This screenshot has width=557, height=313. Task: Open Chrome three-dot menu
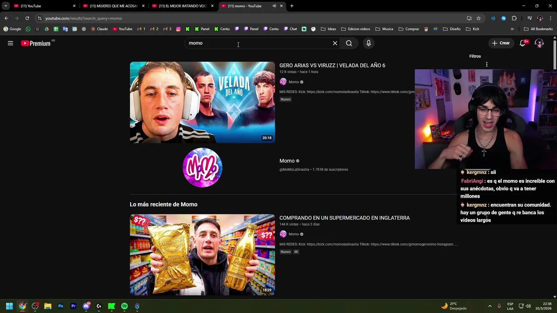[x=551, y=18]
